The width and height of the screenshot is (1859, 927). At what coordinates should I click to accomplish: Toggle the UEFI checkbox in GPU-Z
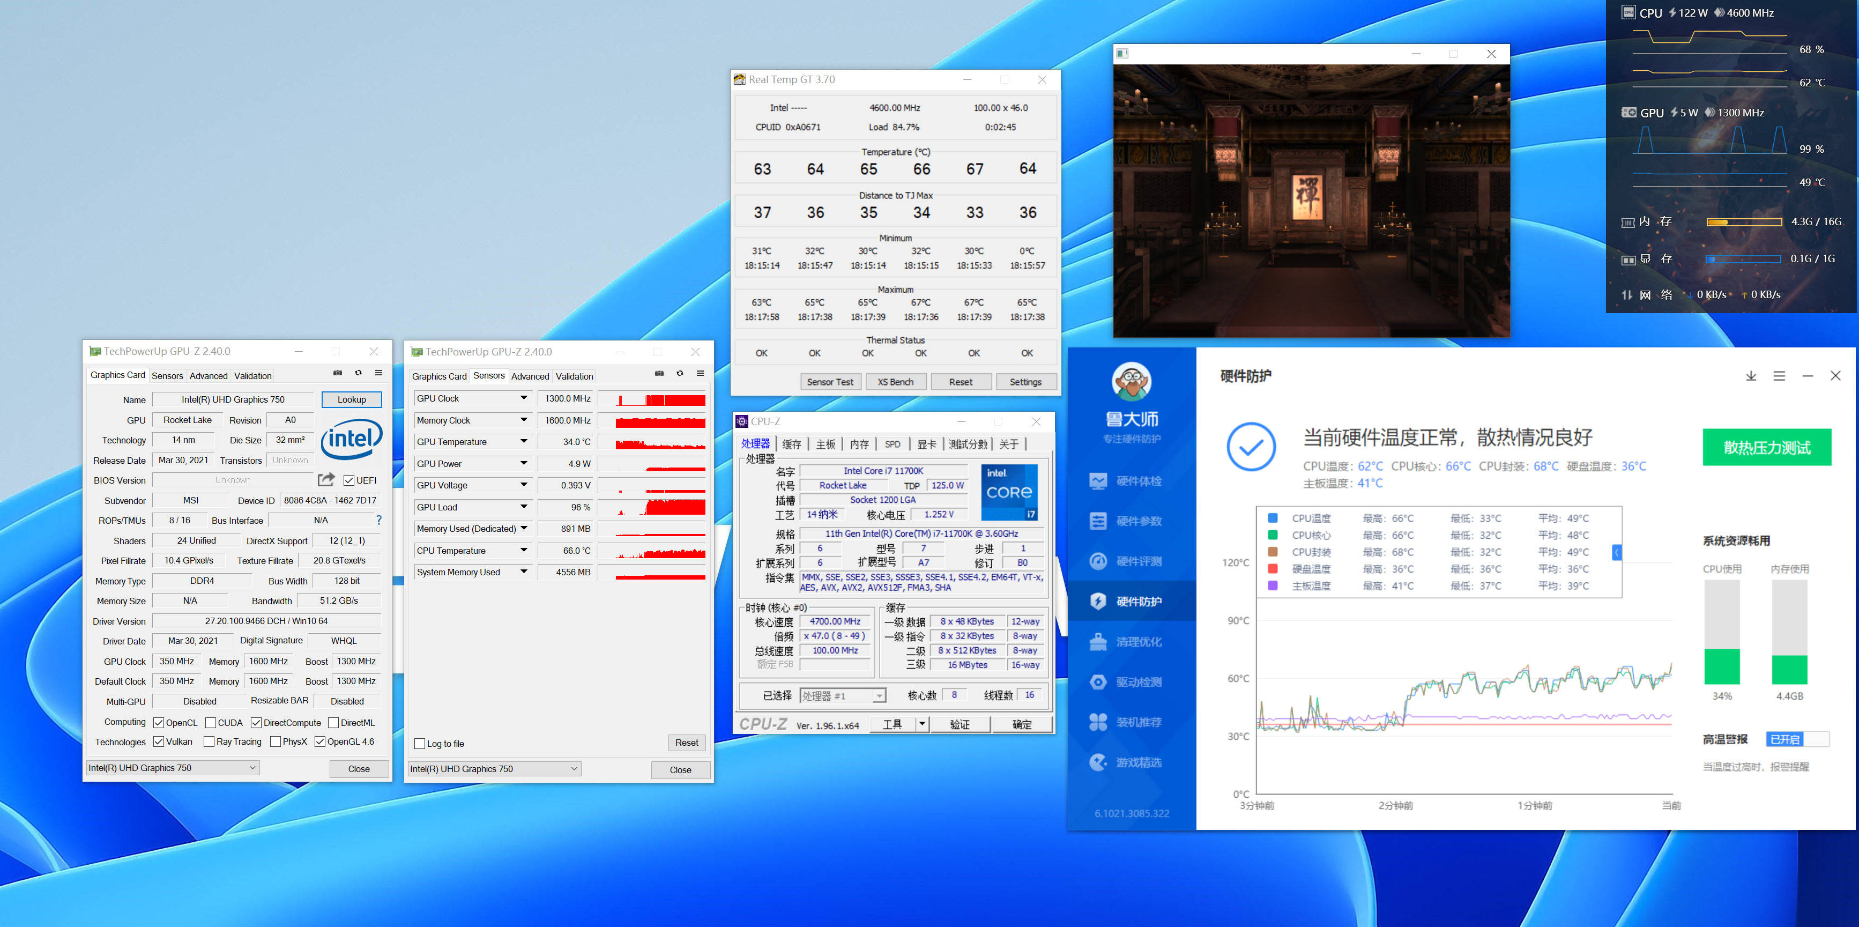348,480
